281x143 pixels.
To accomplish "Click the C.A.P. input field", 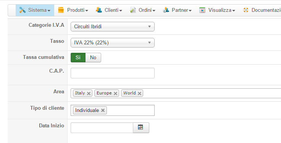I will click(113, 73).
